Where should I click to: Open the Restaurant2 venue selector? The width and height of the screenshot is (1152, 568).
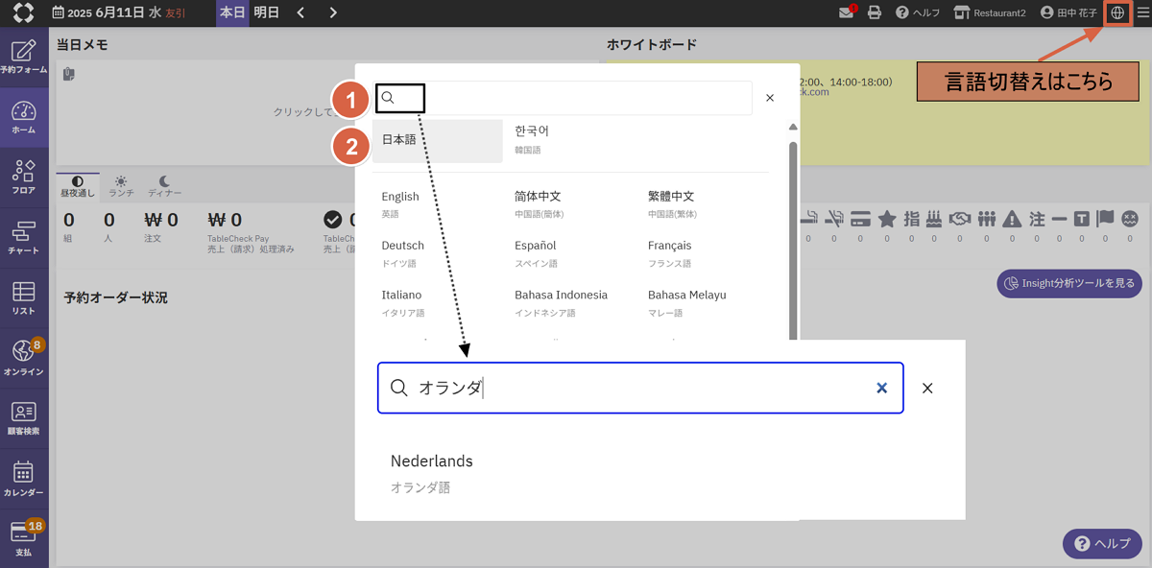(989, 12)
